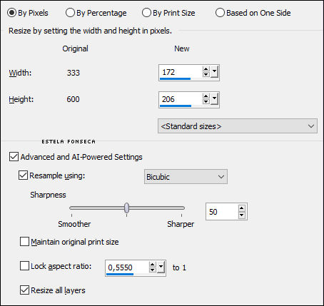Open the Standard sizes dropdown

(238, 126)
